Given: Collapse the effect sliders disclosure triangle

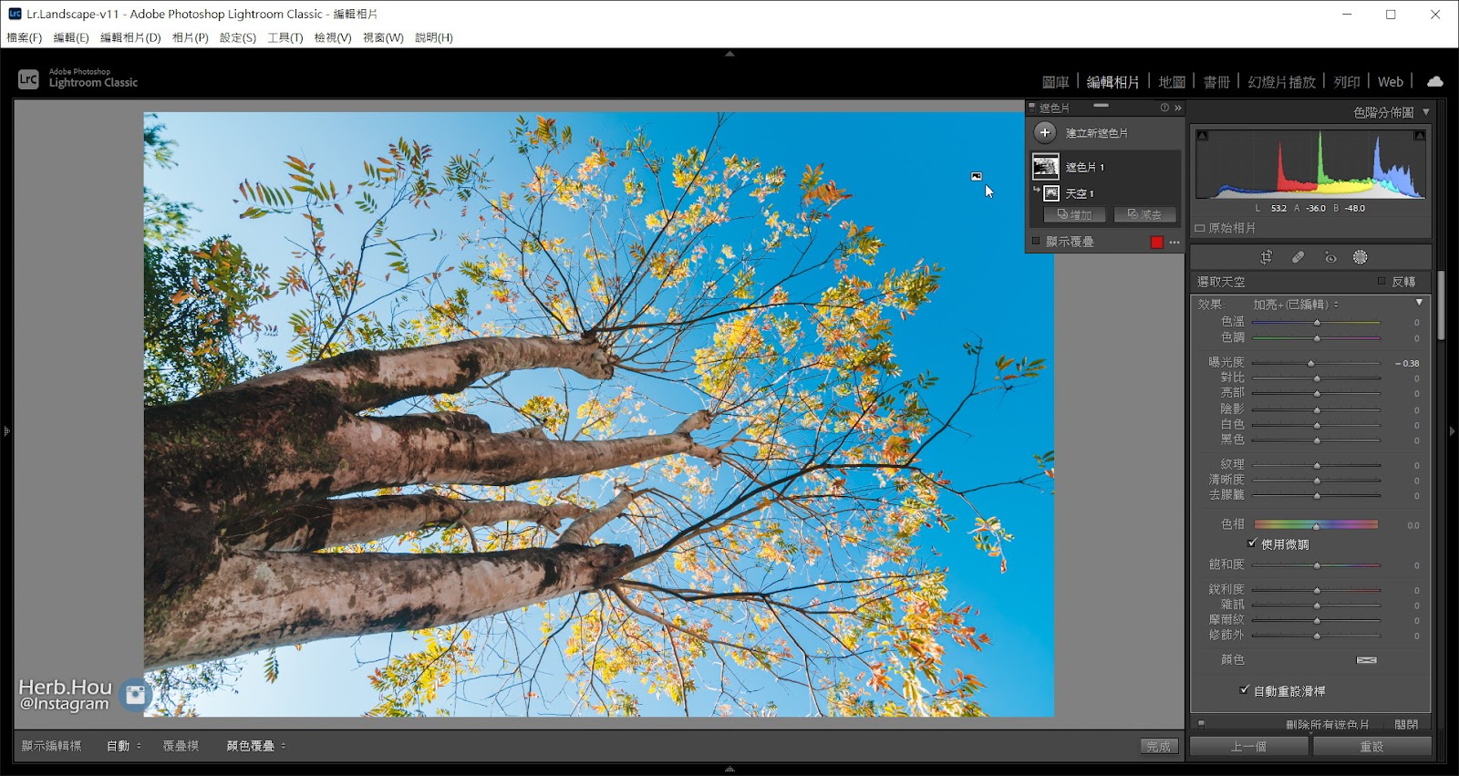Looking at the screenshot, I should [x=1419, y=302].
